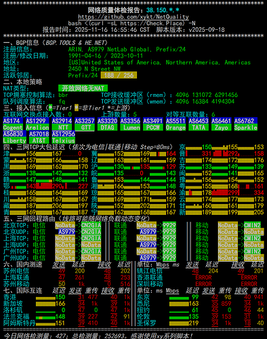The width and height of the screenshot is (267, 339).
Task: Click the 广州TCP route row label
Action: [x=16, y=252]
